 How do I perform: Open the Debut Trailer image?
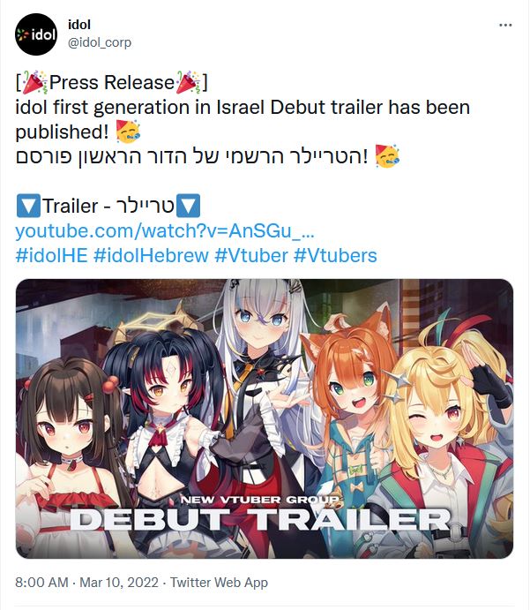click(x=265, y=418)
